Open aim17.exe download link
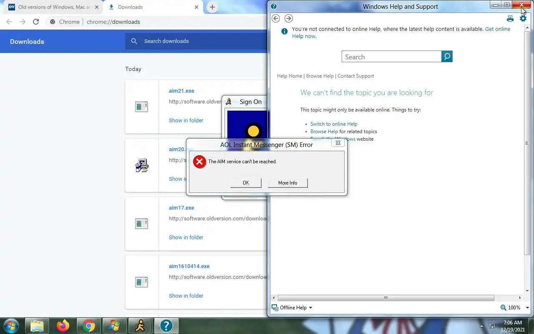 click(x=181, y=207)
